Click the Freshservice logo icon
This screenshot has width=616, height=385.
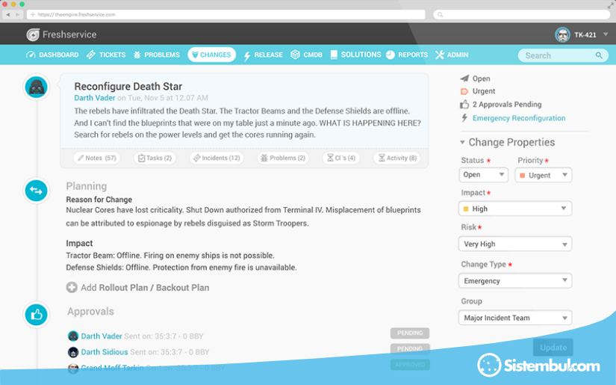click(33, 34)
